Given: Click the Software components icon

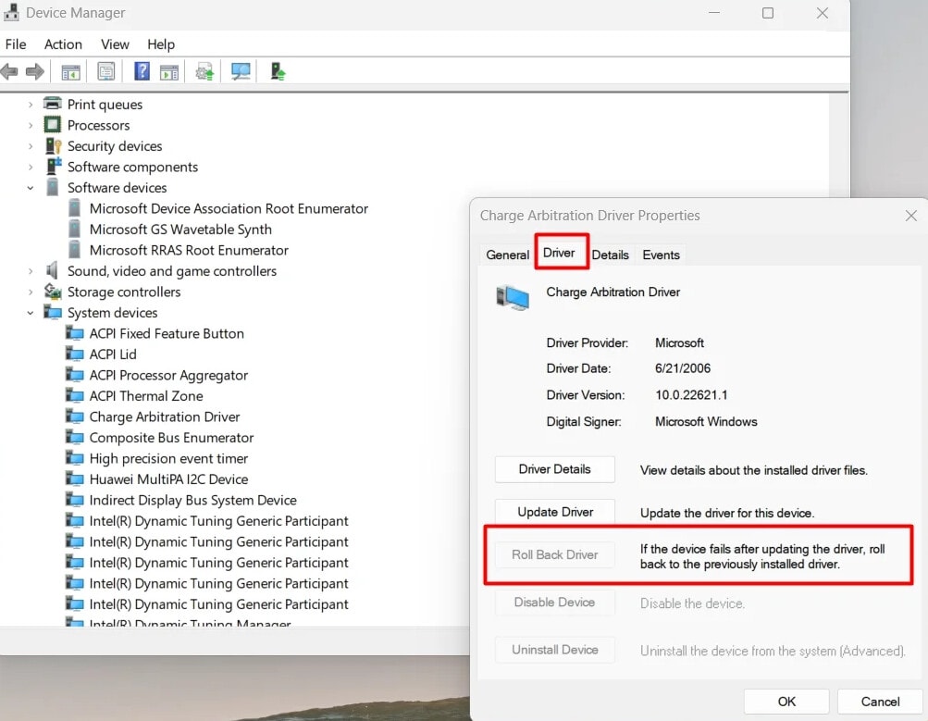Looking at the screenshot, I should [x=54, y=167].
